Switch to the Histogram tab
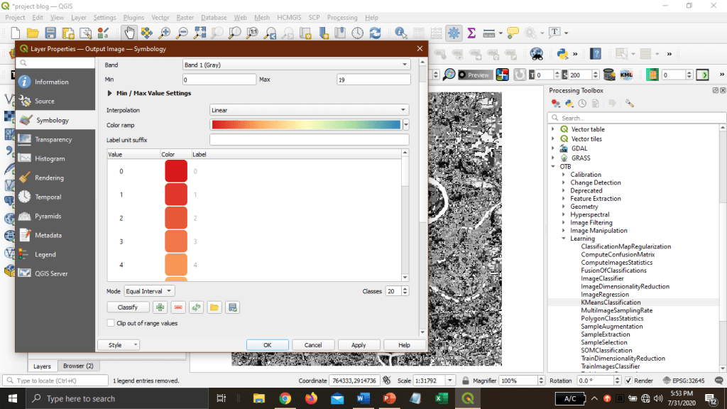Viewport: 727px width, 409px height. coord(50,159)
